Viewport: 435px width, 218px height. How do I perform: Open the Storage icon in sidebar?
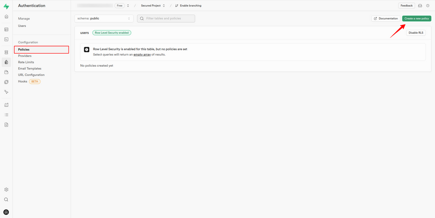(6, 72)
